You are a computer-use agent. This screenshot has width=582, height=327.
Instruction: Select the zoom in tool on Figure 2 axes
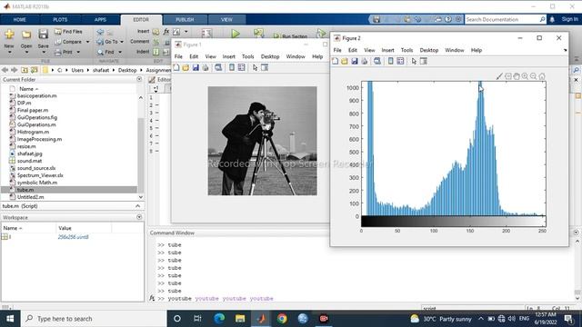pos(525,76)
